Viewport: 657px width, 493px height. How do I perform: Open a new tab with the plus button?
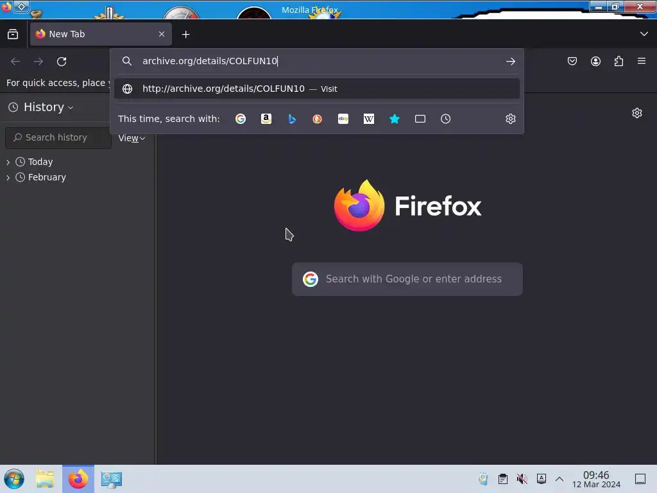(x=185, y=35)
